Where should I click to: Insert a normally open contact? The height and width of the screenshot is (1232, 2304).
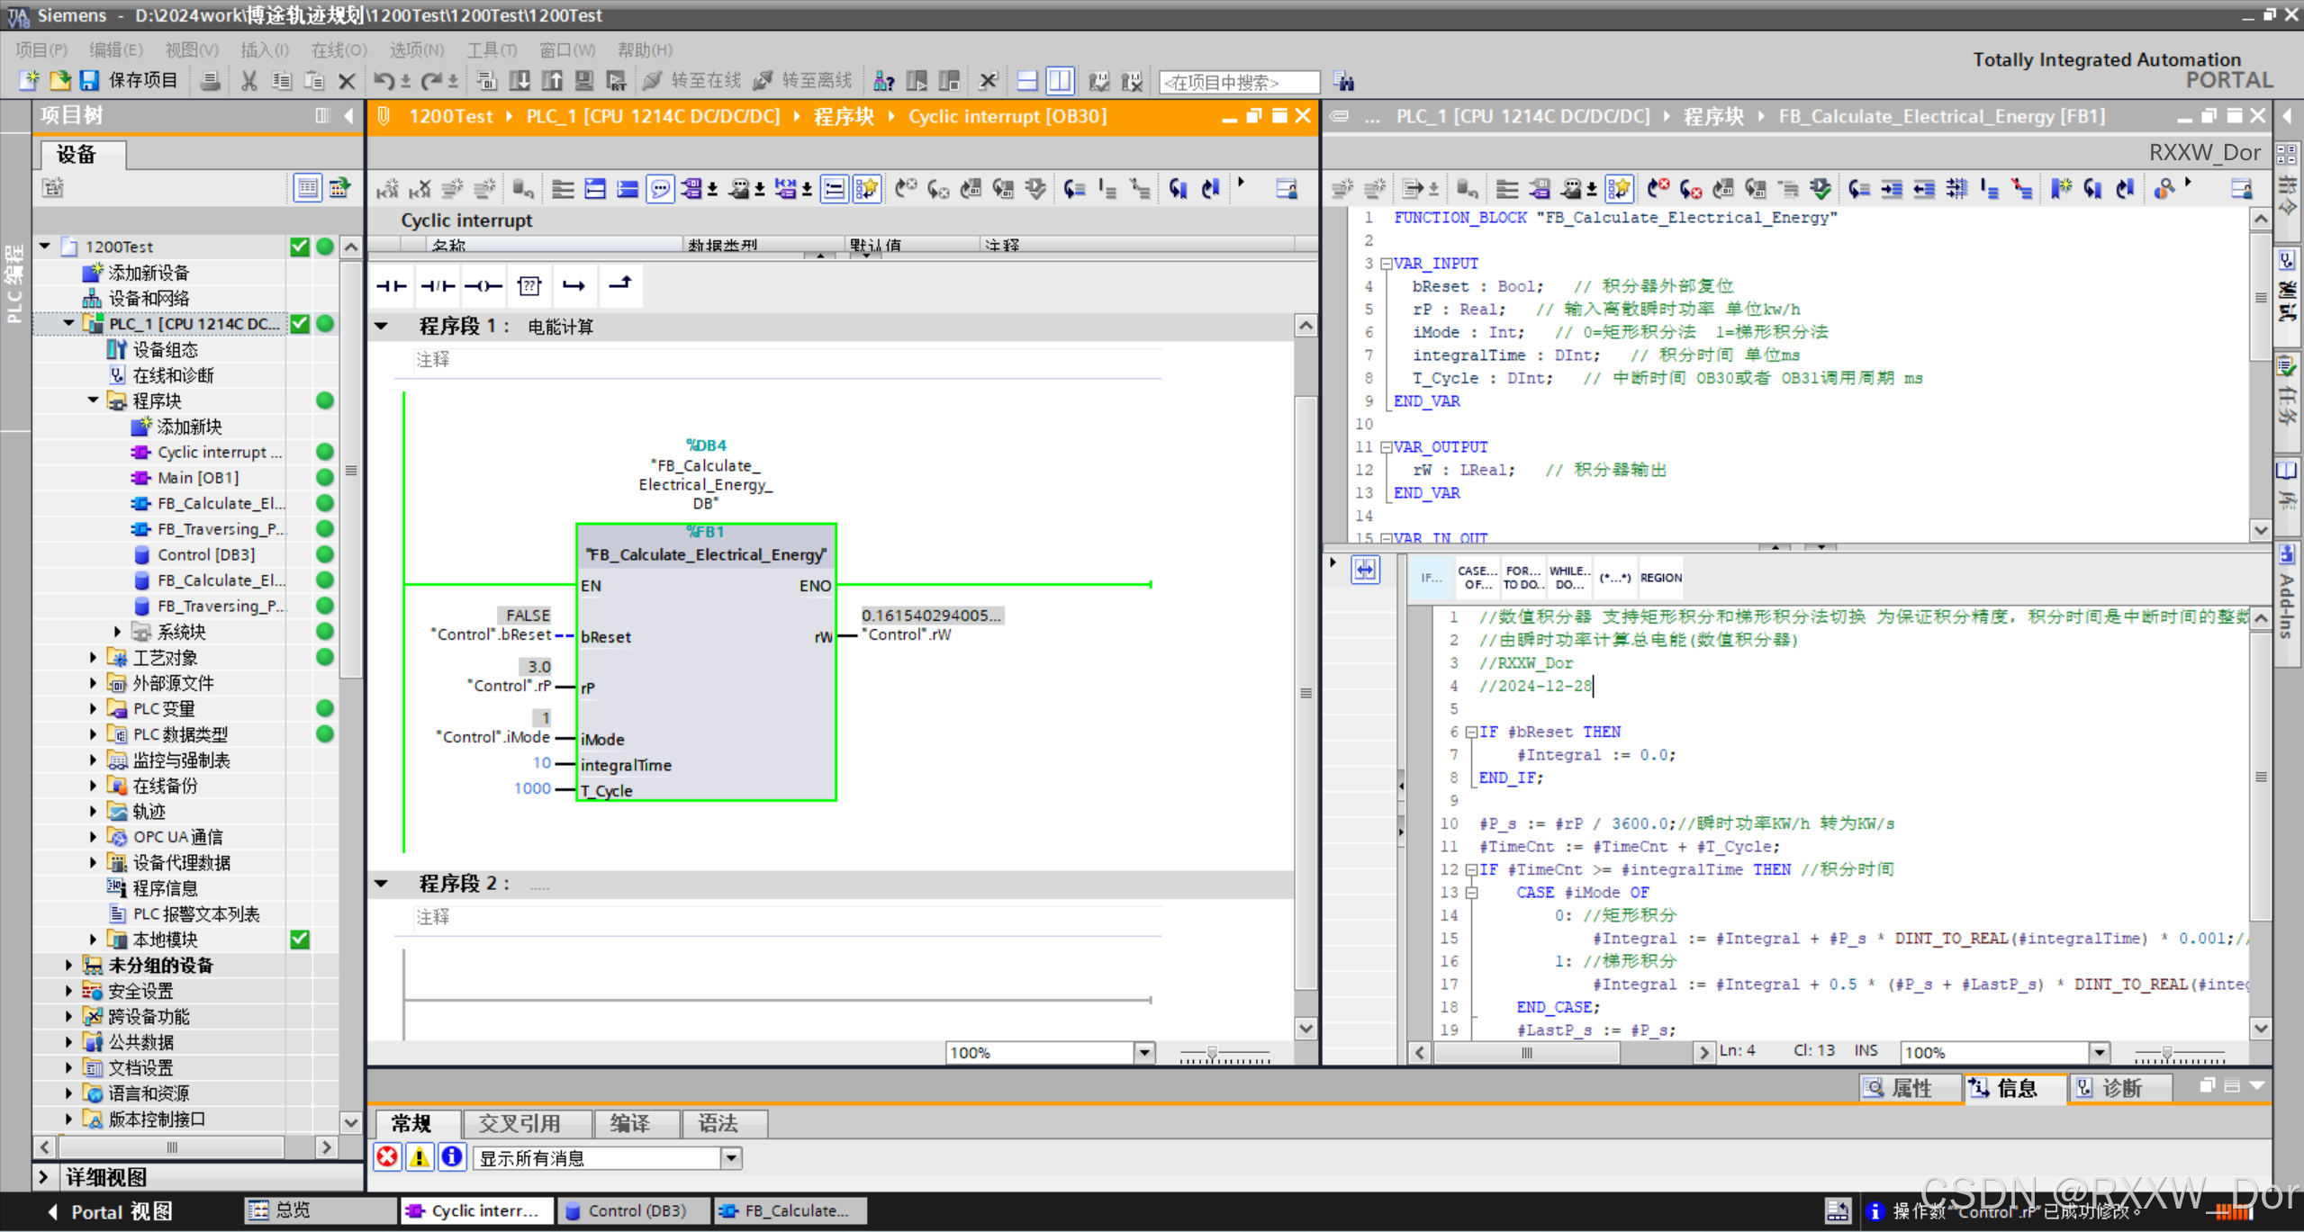(392, 286)
